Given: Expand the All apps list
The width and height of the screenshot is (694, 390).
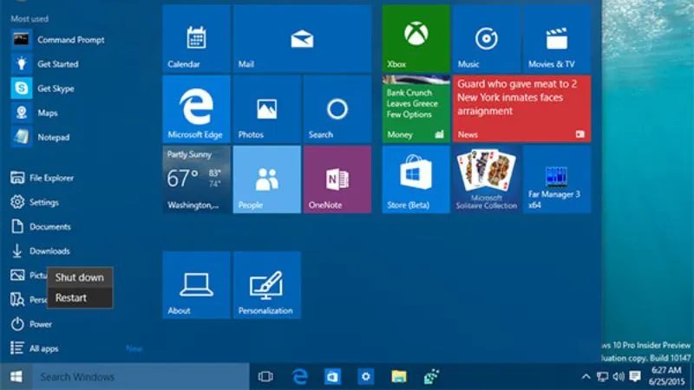Looking at the screenshot, I should coord(43,348).
